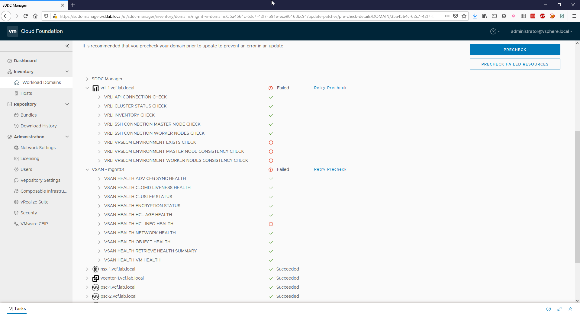Bookmark this page with star icon
The width and height of the screenshot is (580, 314).
[464, 16]
